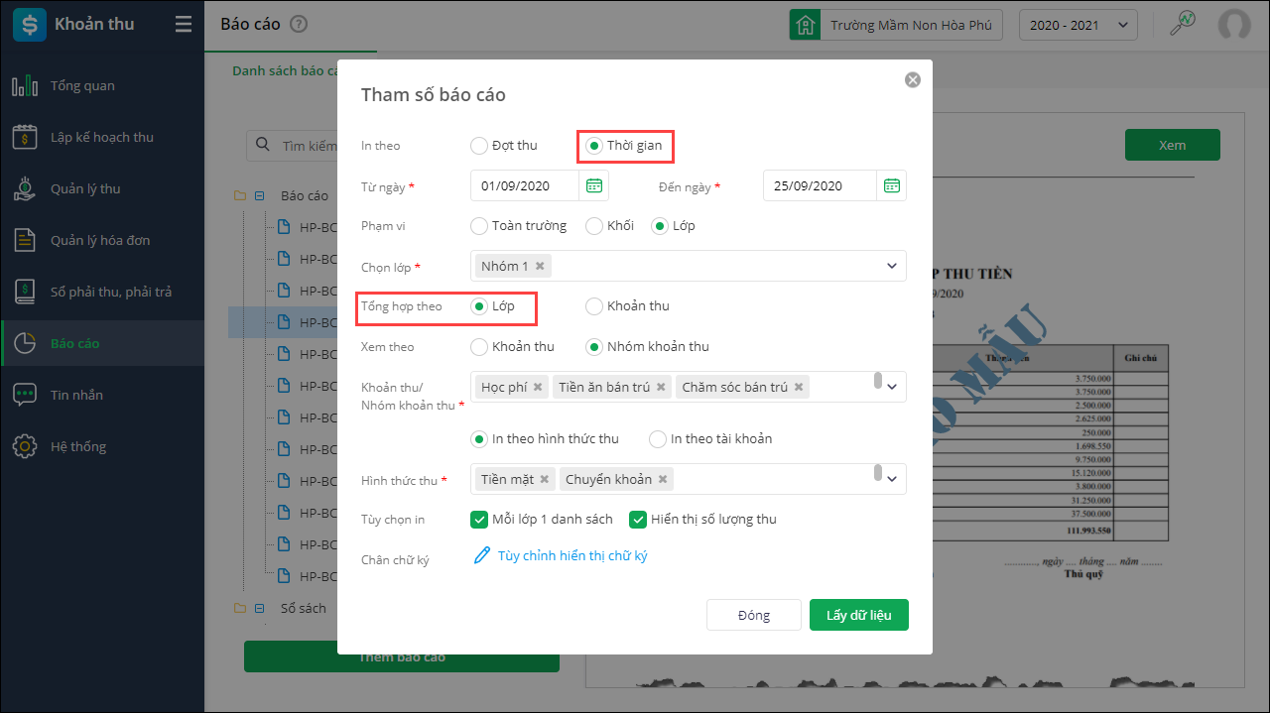Remove the Chuyển khoản tag

(x=663, y=479)
